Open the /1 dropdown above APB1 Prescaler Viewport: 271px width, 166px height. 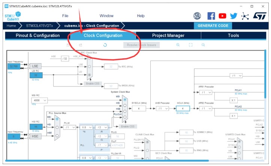pyautogui.click(x=236, y=76)
